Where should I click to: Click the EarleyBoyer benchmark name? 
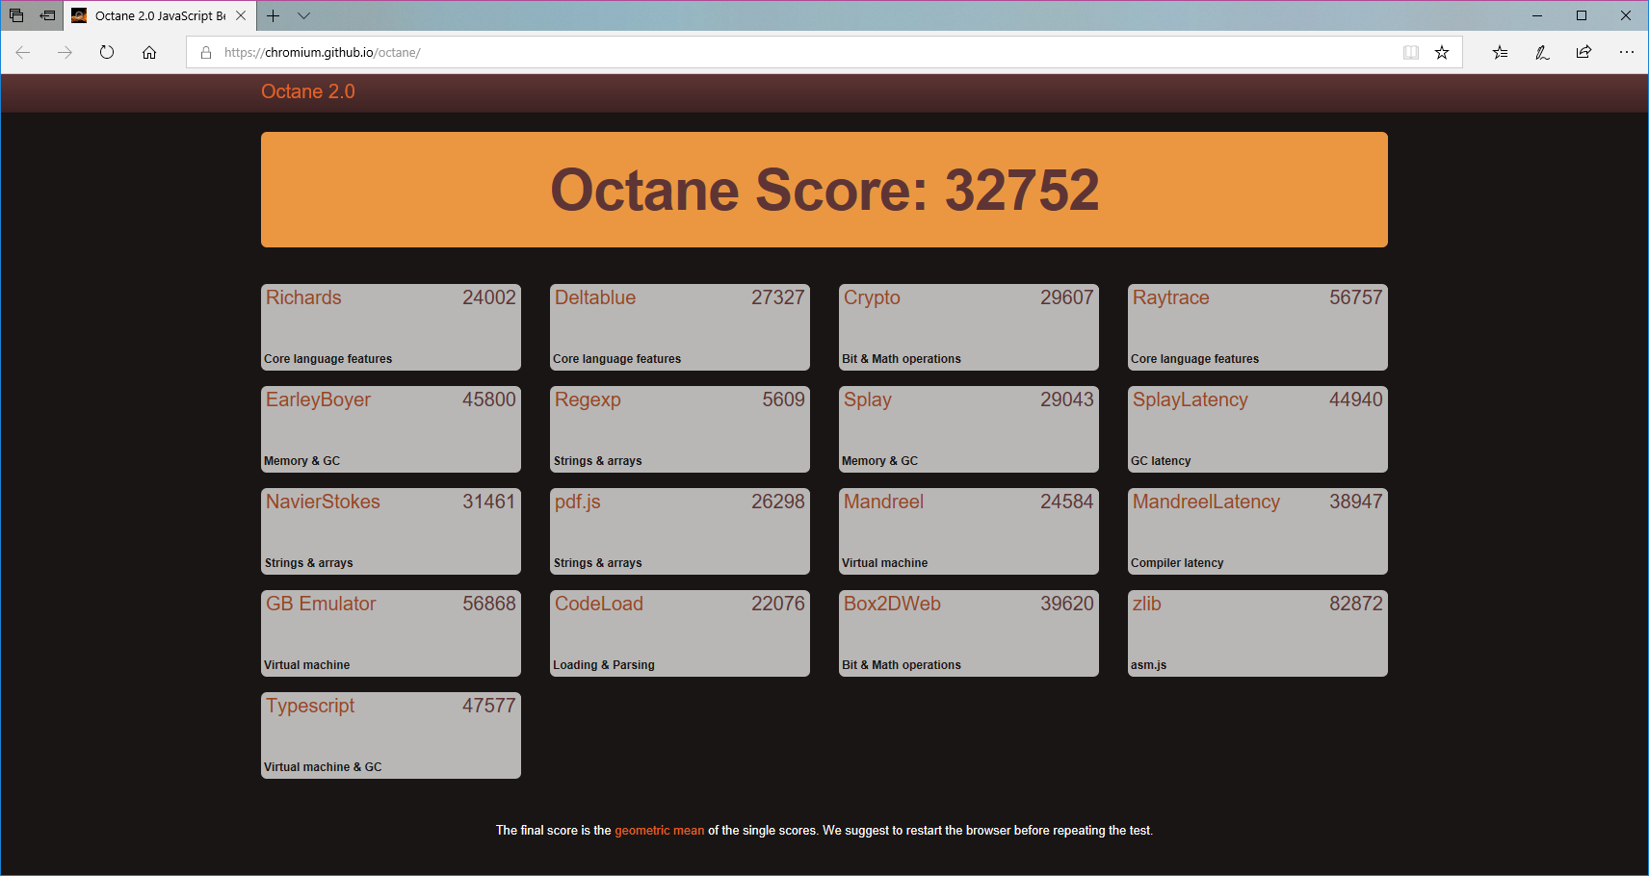point(318,399)
